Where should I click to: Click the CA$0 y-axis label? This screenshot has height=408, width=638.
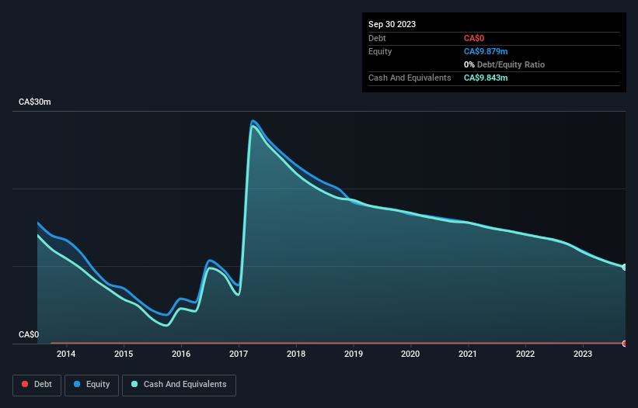click(x=29, y=334)
